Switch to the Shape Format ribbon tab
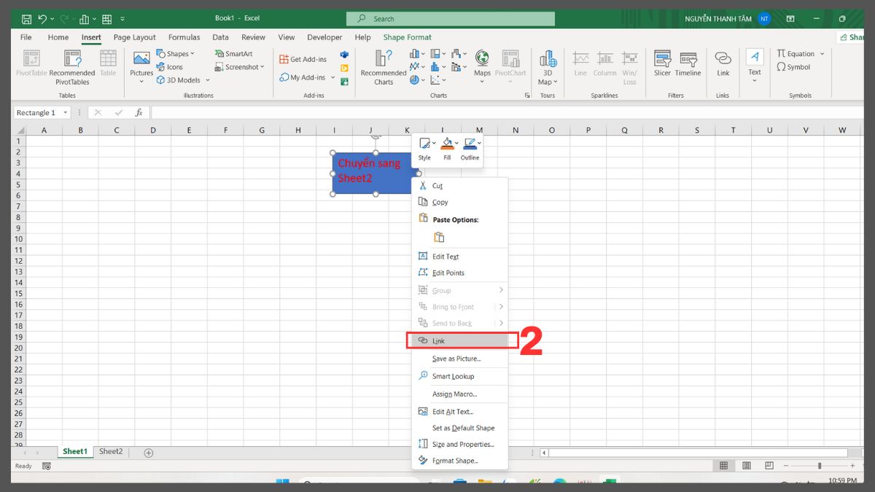 point(407,37)
